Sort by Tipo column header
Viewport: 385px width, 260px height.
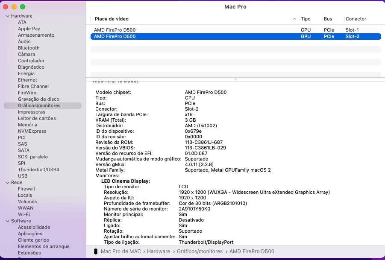point(306,19)
